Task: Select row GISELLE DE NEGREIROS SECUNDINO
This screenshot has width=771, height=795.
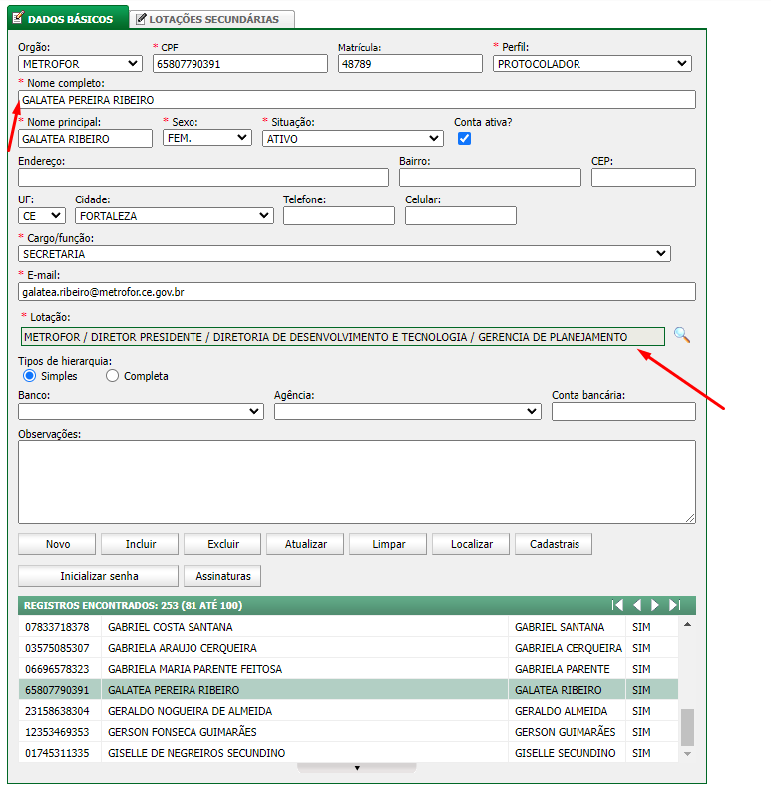Action: [348, 753]
